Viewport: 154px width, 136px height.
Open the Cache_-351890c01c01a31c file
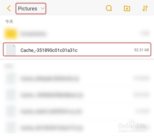[x=77, y=49]
